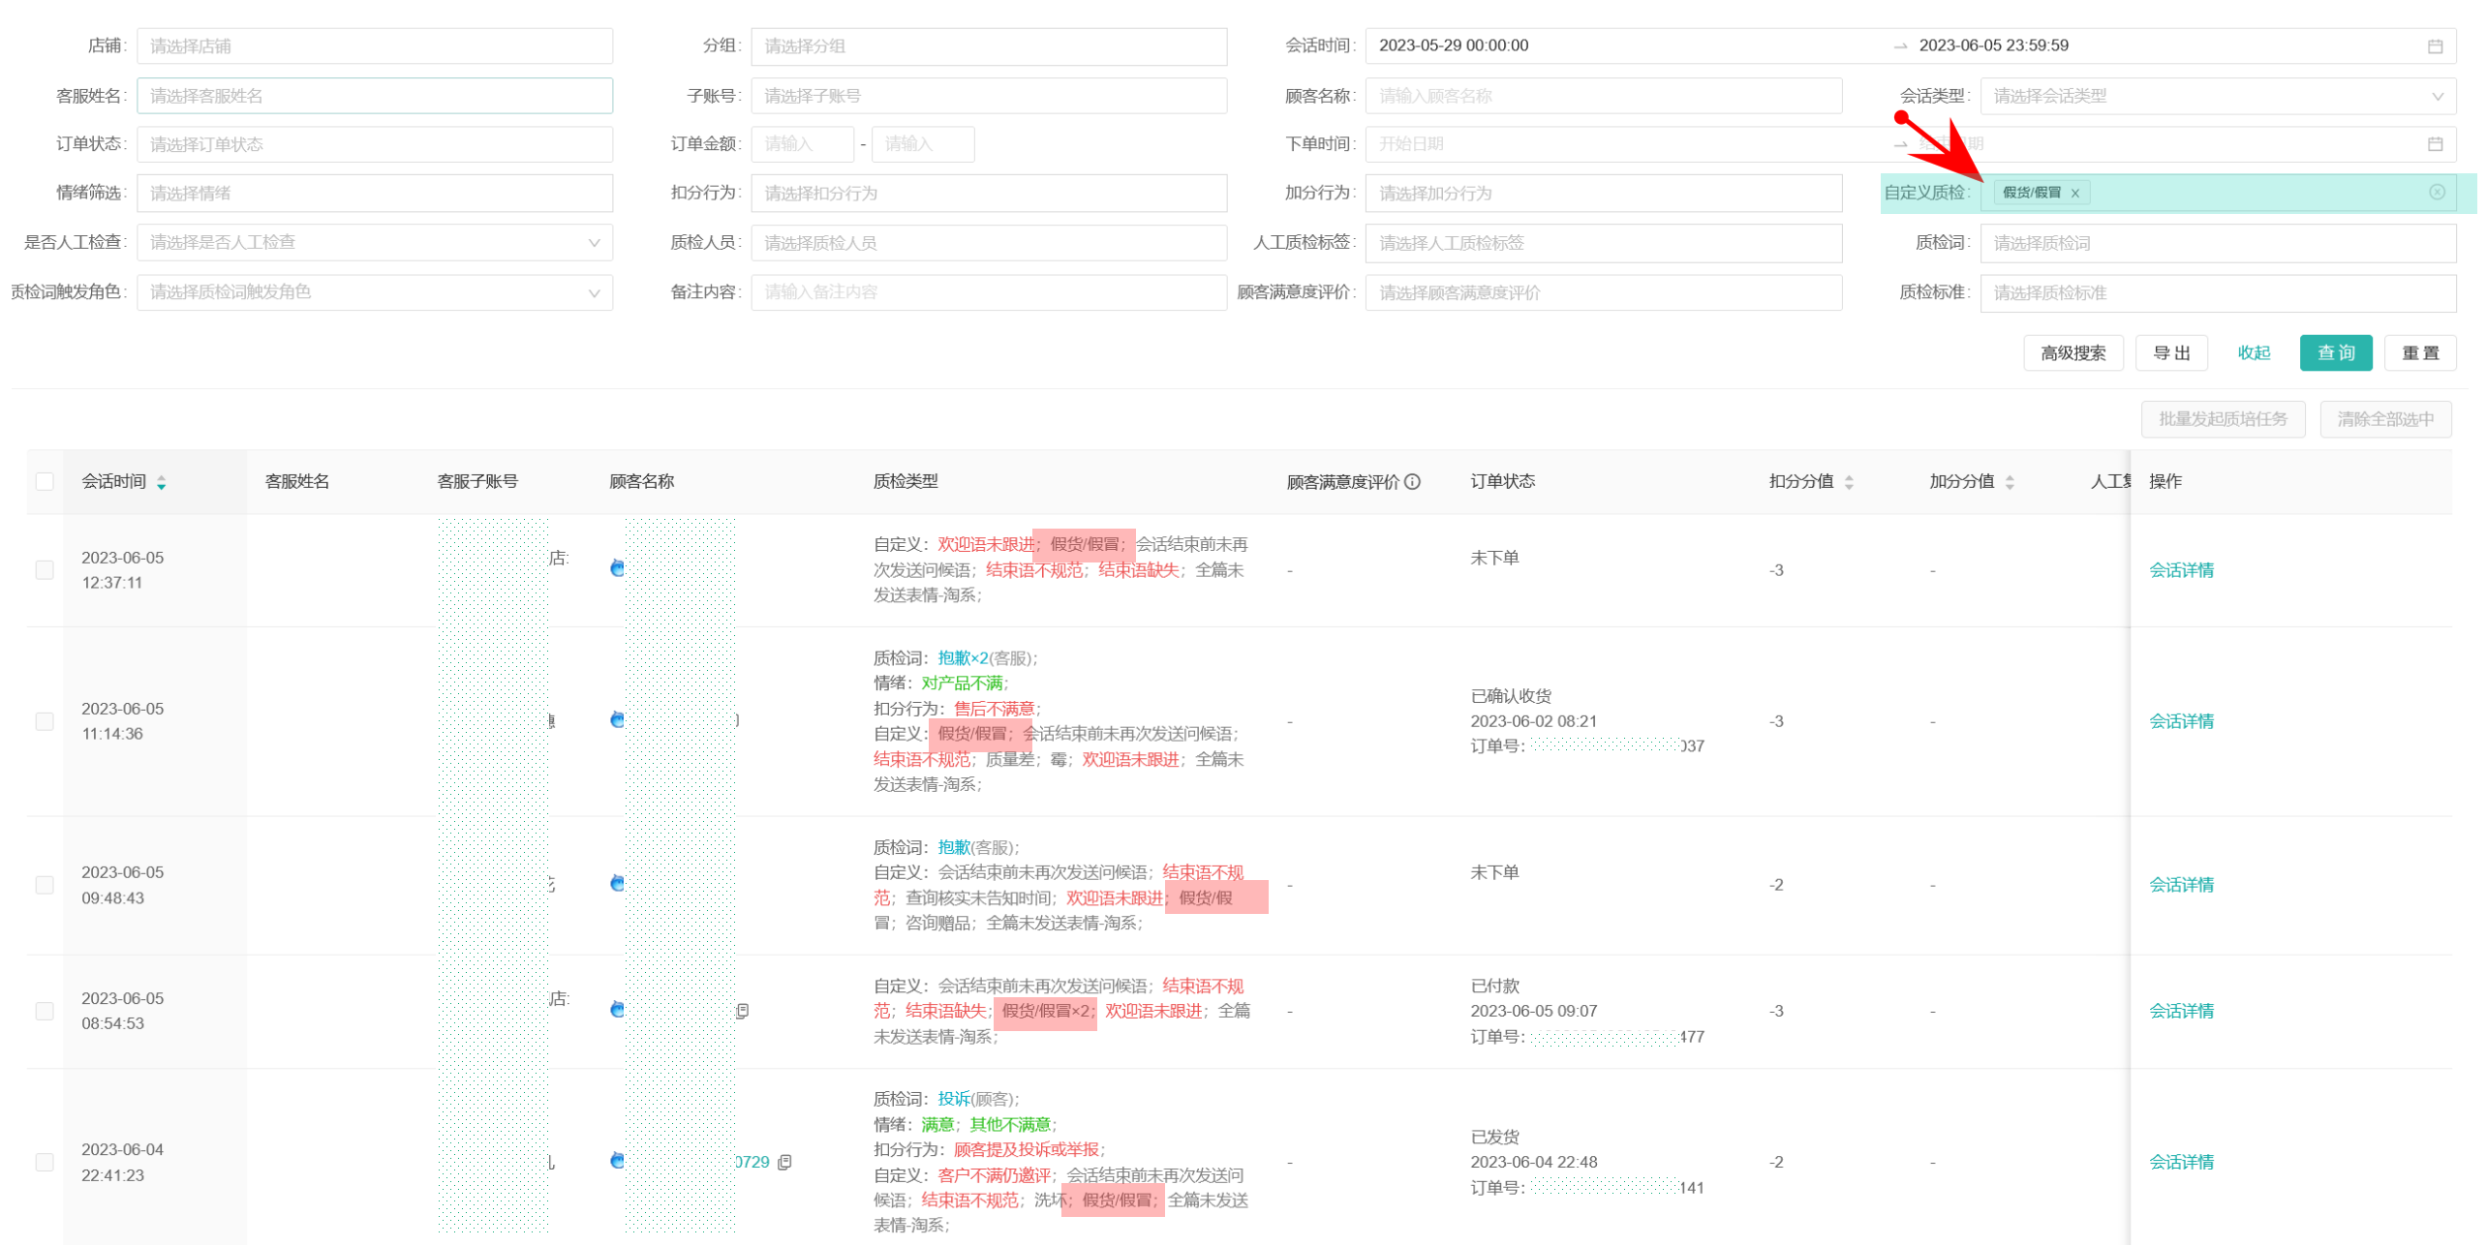Click customer platform icon in 12:37:11 row
Image resolution: width=2487 pixels, height=1246 pixels.
click(x=617, y=569)
